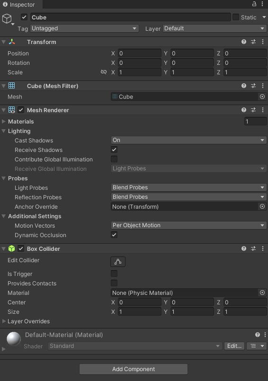Collapse the Probes section
The width and height of the screenshot is (268, 381).
point(4,178)
